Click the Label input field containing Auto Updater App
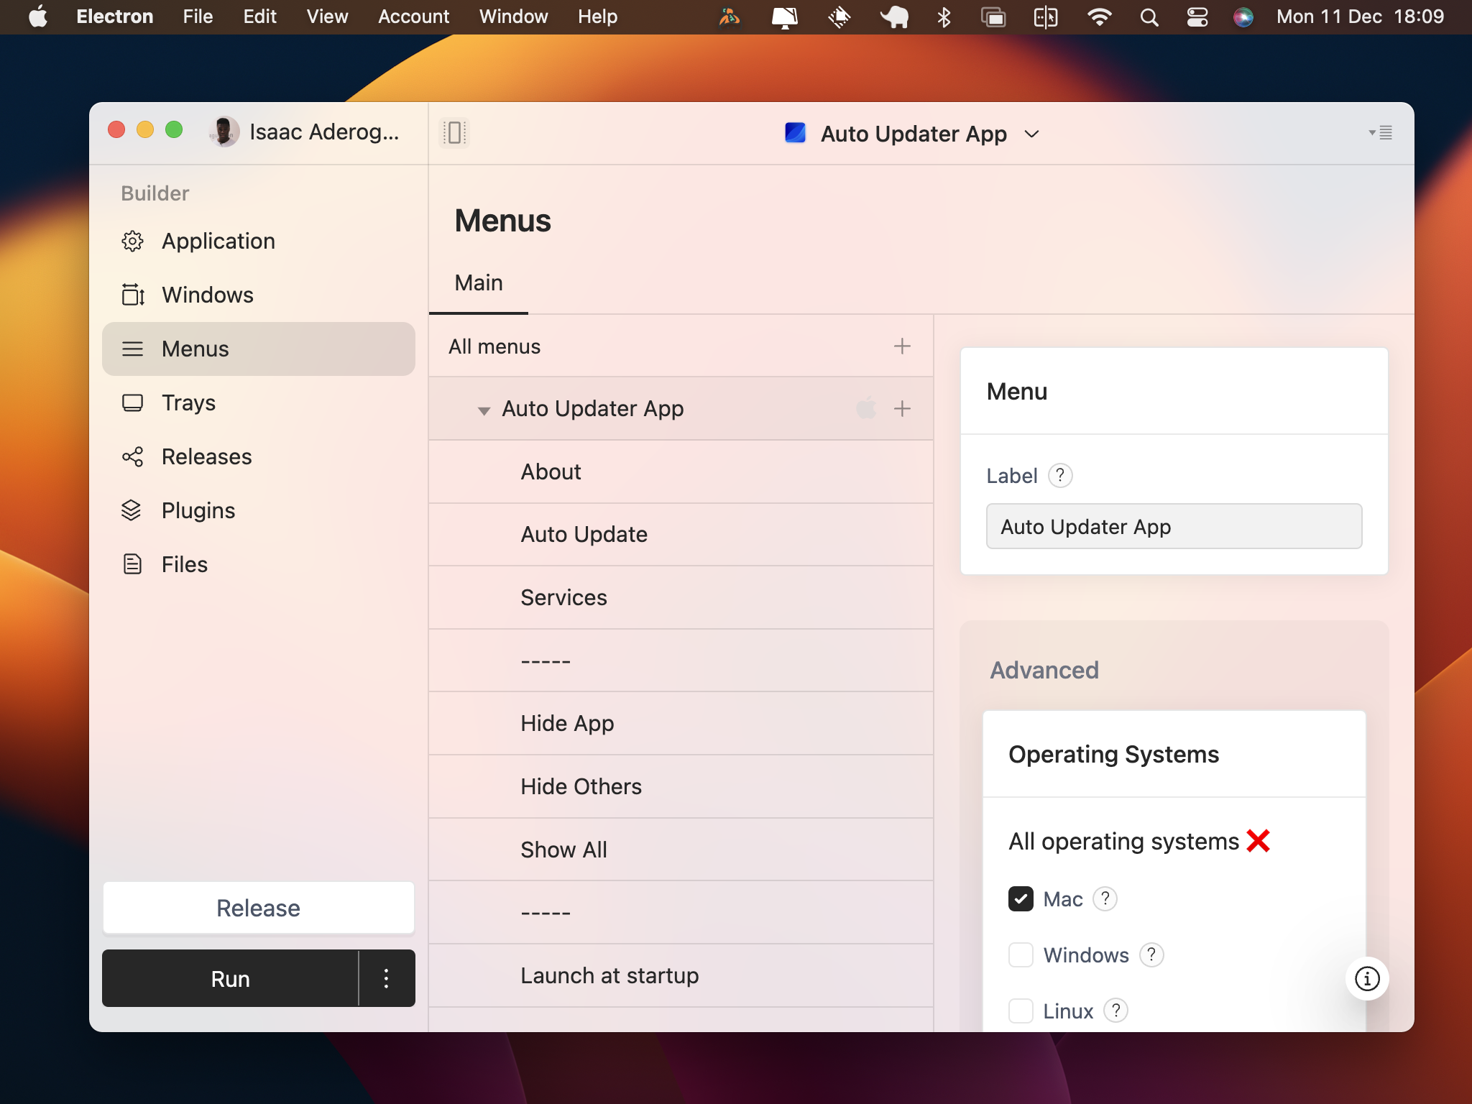The height and width of the screenshot is (1104, 1472). (x=1172, y=526)
